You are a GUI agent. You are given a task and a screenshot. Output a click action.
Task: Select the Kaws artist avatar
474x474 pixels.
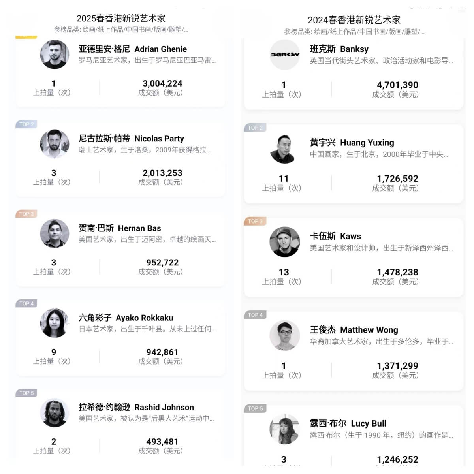[284, 242]
